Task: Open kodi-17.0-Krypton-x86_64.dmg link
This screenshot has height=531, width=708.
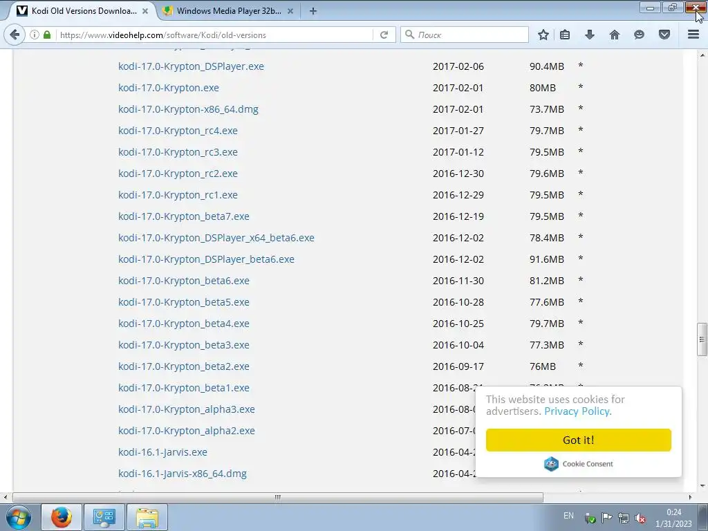Action: [188, 109]
